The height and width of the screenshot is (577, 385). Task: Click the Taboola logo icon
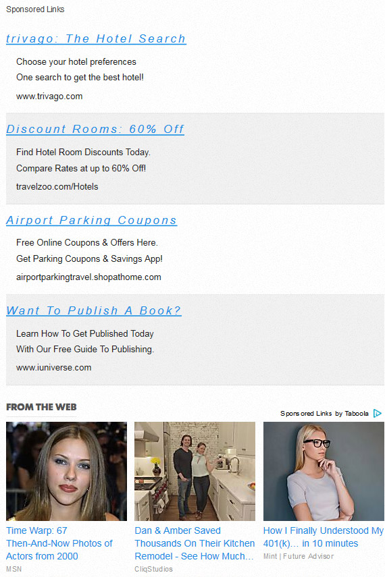pyautogui.click(x=378, y=413)
